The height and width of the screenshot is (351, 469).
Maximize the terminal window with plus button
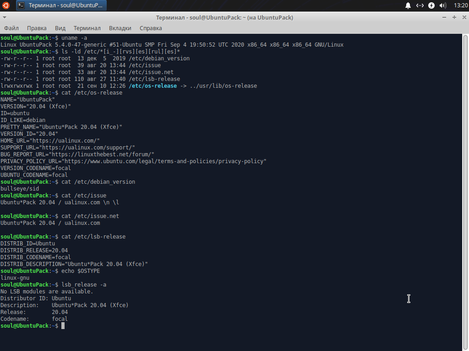click(454, 18)
